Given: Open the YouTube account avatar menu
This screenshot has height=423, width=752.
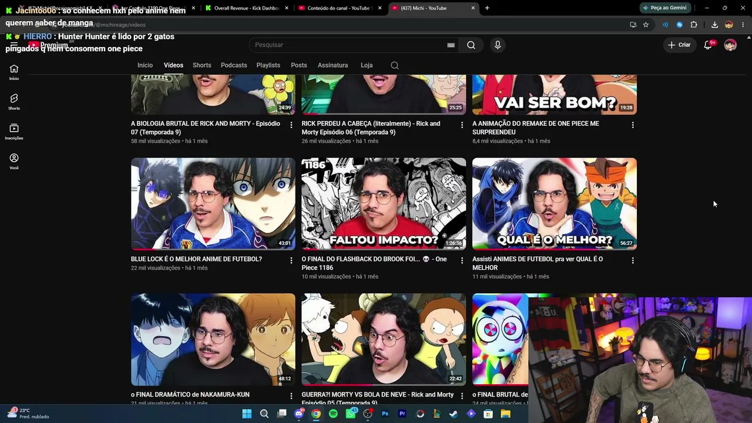Looking at the screenshot, I should [x=730, y=45].
